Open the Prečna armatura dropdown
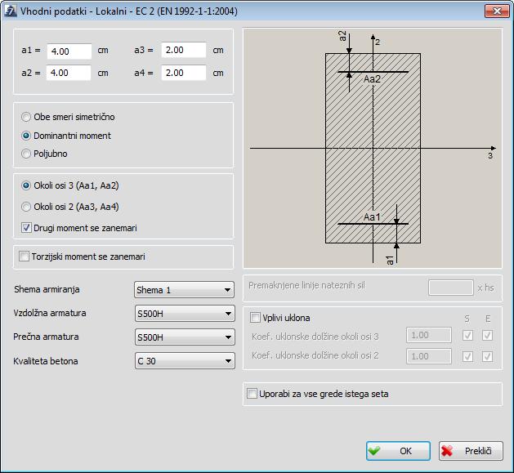This screenshot has height=473, width=514. pyautogui.click(x=185, y=337)
